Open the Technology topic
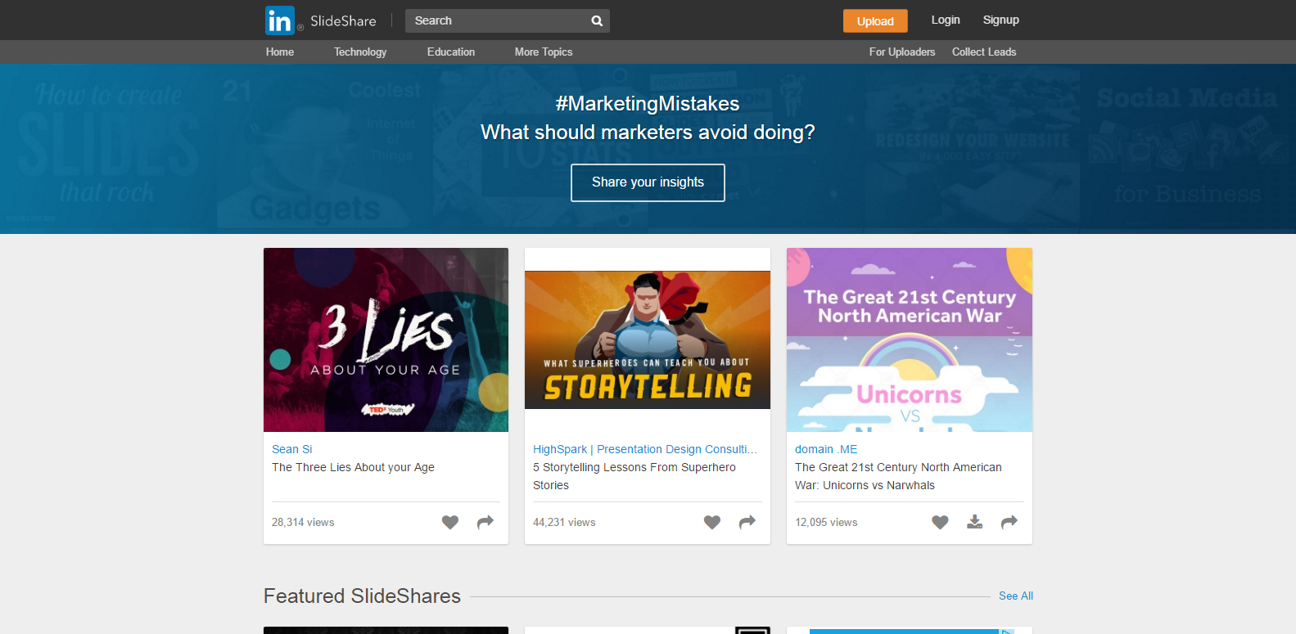 (x=360, y=52)
